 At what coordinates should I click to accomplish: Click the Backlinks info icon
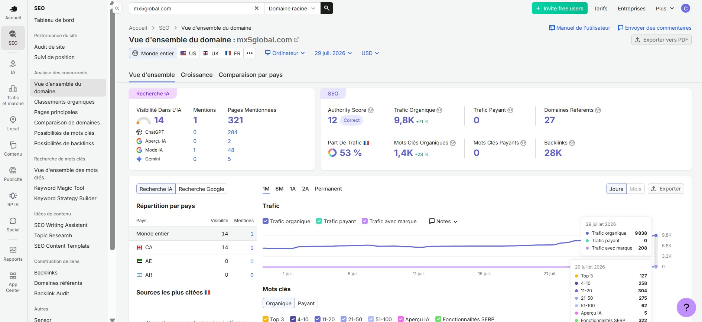(572, 143)
